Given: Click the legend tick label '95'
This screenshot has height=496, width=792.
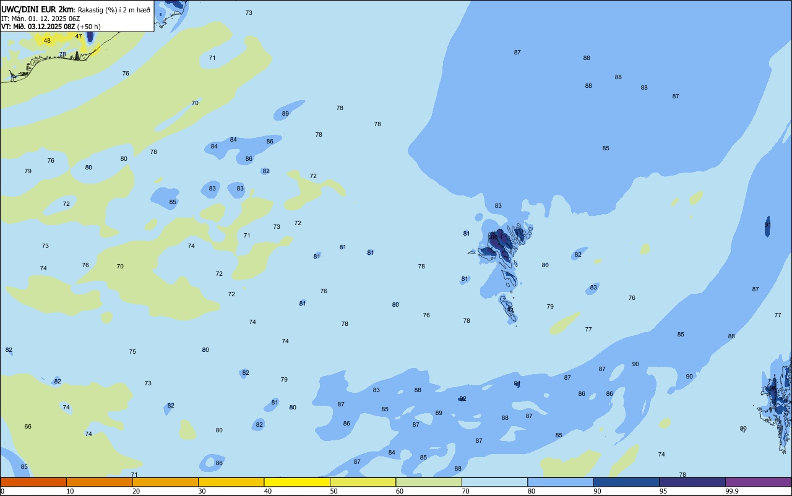Looking at the screenshot, I should [663, 491].
